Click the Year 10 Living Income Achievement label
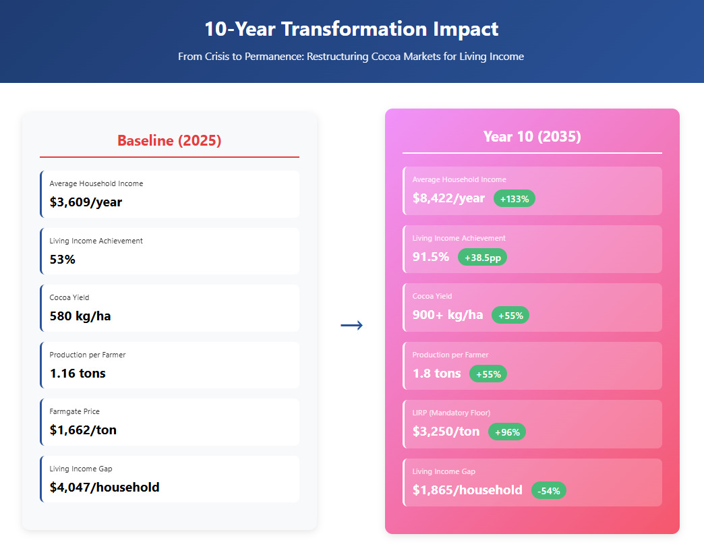This screenshot has width=704, height=557. (x=459, y=238)
